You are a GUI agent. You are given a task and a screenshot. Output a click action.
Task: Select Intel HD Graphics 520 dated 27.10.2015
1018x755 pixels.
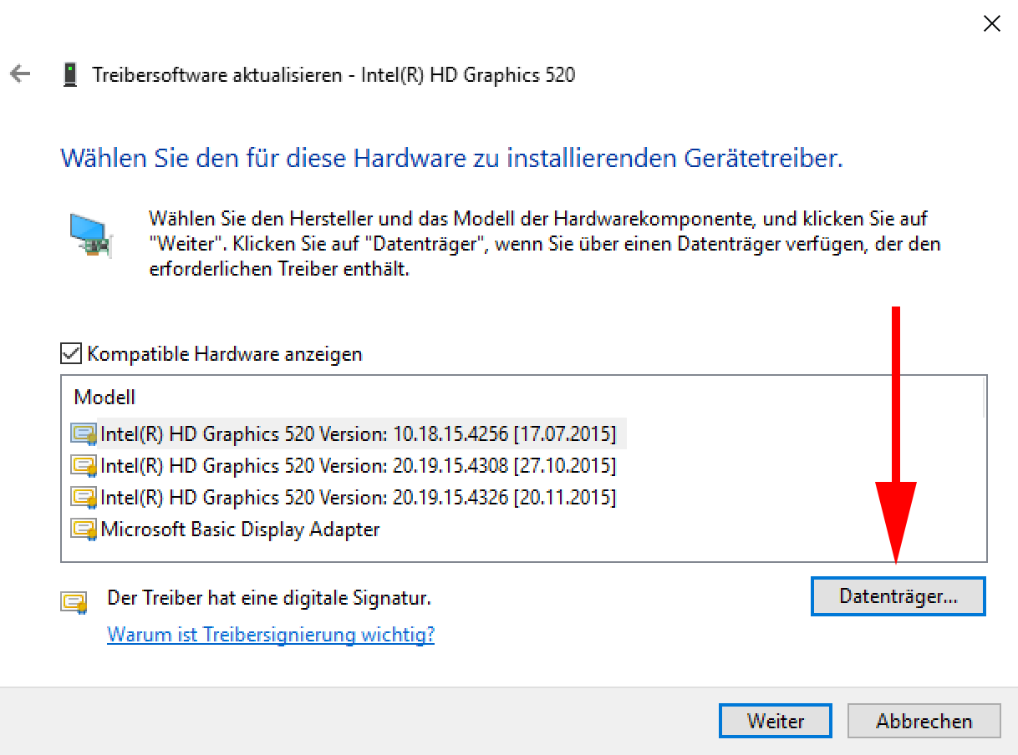pyautogui.click(x=358, y=465)
